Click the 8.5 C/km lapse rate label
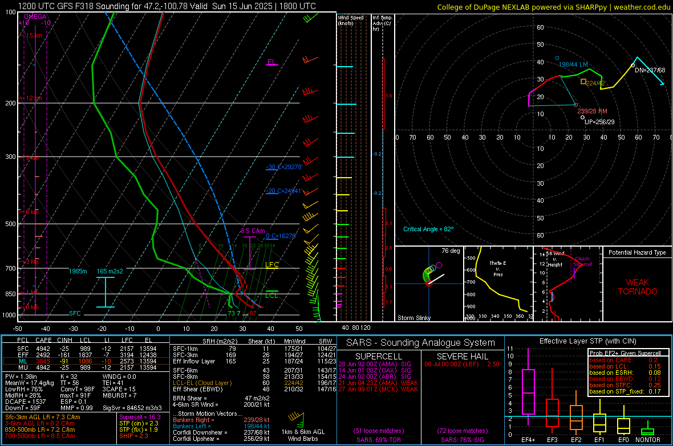673x446 pixels. tap(253, 231)
